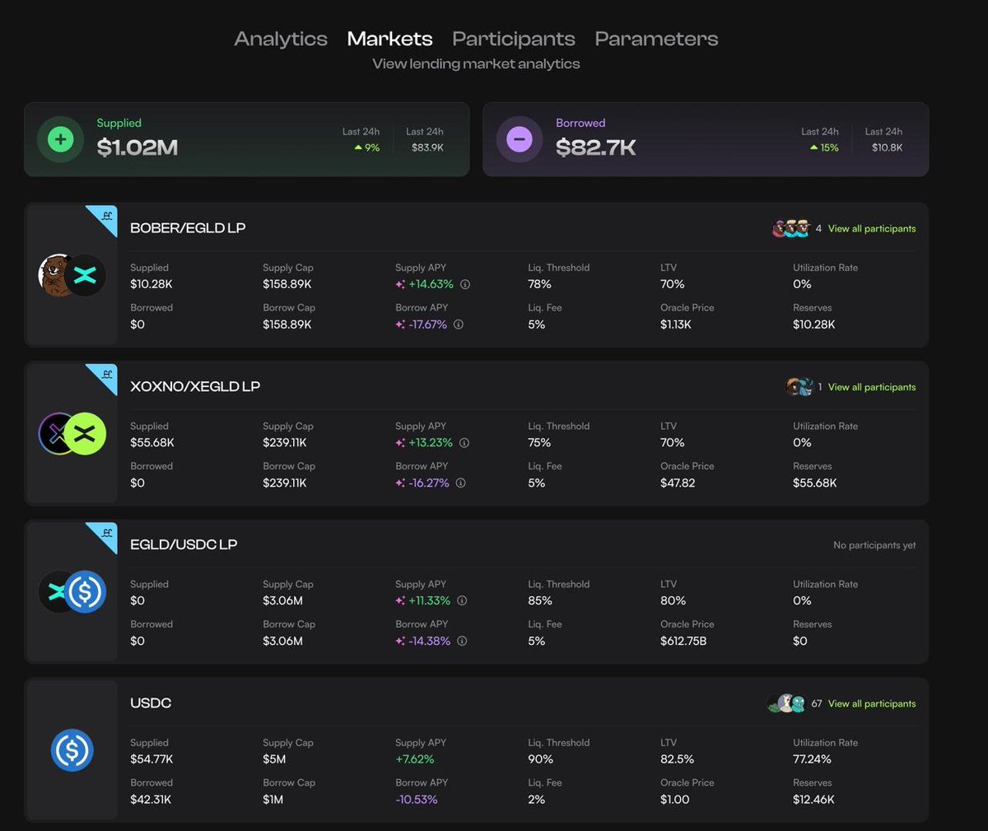Click the 82.5% LTV value
Viewport: 988px width, 831px height.
click(677, 759)
